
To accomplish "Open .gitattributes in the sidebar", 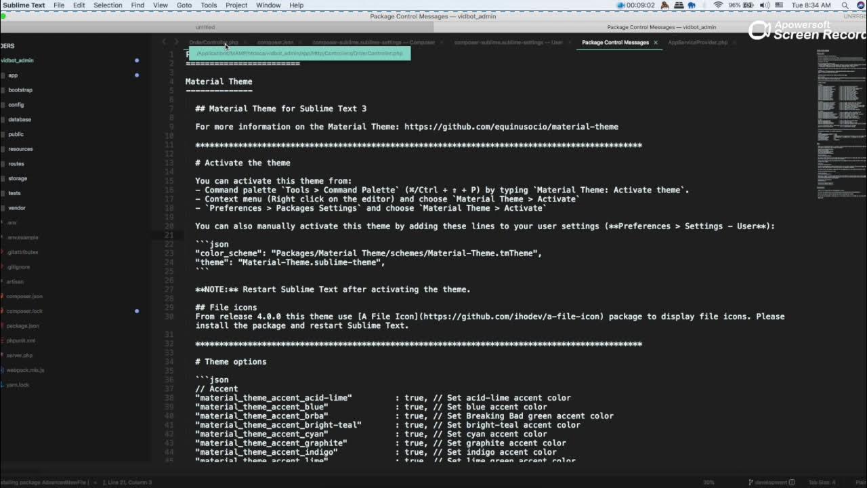I will pos(22,252).
